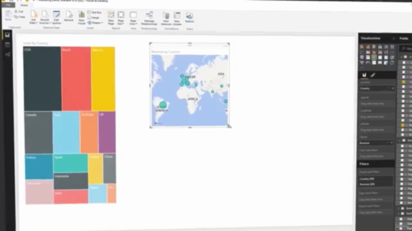Publish the report

coord(189,17)
